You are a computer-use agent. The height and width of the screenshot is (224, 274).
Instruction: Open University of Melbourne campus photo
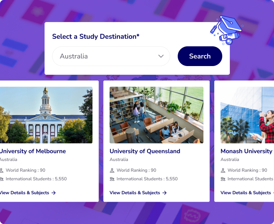46,115
